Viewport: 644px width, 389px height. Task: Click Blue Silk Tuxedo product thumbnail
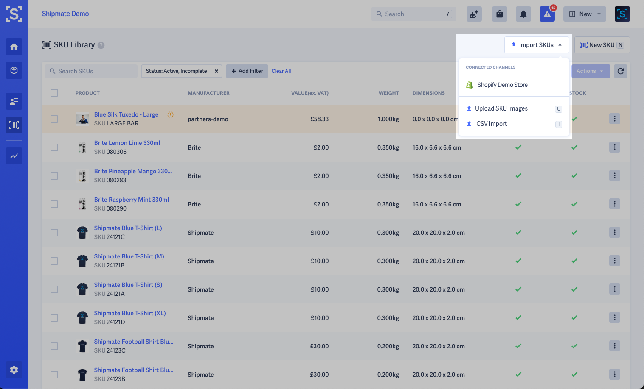[x=82, y=119]
